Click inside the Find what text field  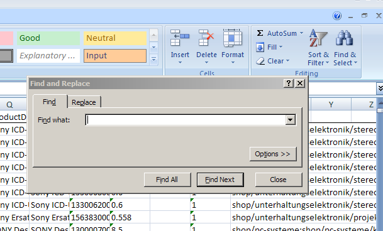coord(186,120)
